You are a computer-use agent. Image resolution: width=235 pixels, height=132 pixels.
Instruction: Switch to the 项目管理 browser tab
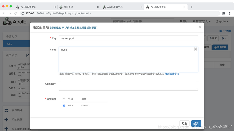point(79,7)
